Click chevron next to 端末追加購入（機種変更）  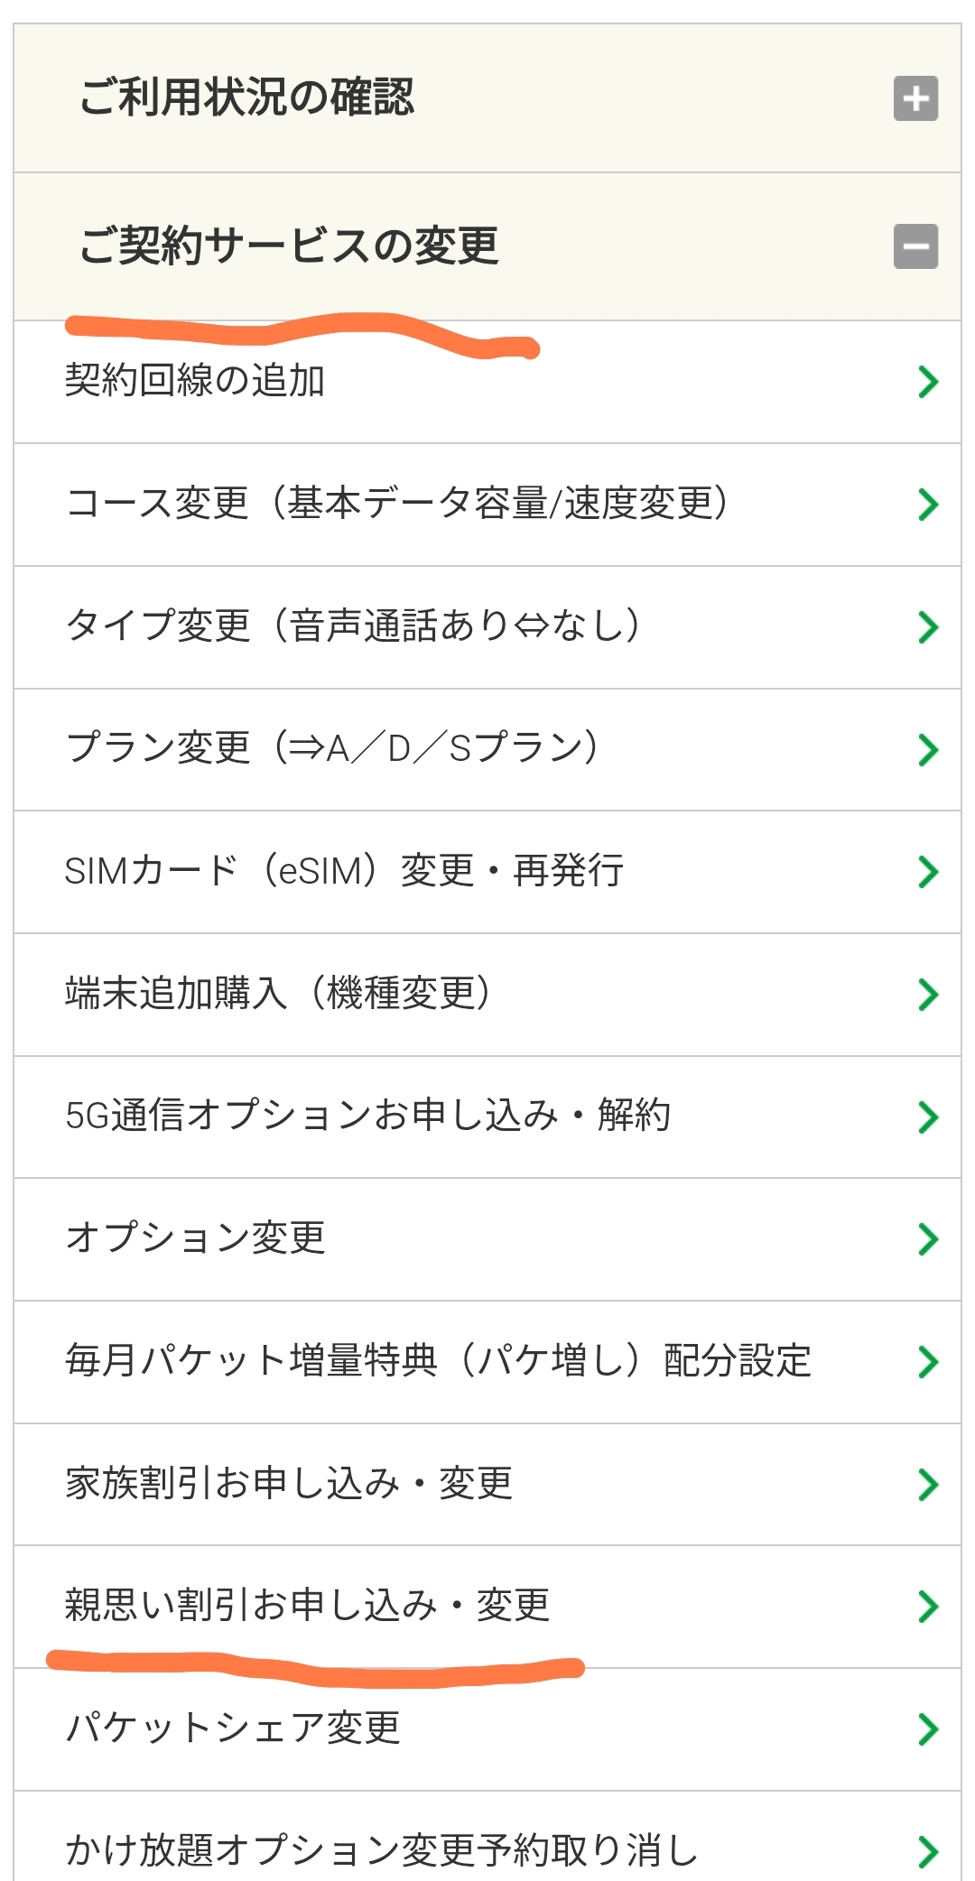pos(927,995)
